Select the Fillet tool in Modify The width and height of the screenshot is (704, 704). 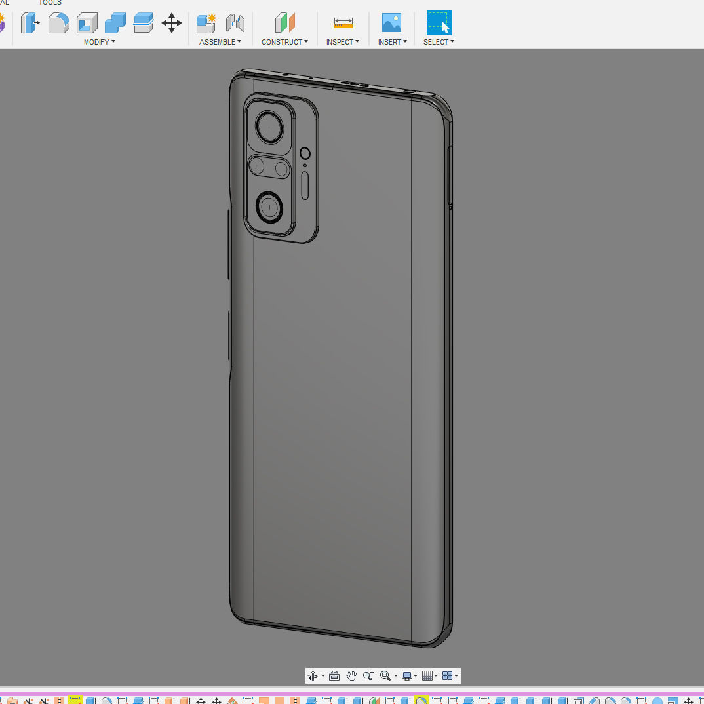(59, 23)
